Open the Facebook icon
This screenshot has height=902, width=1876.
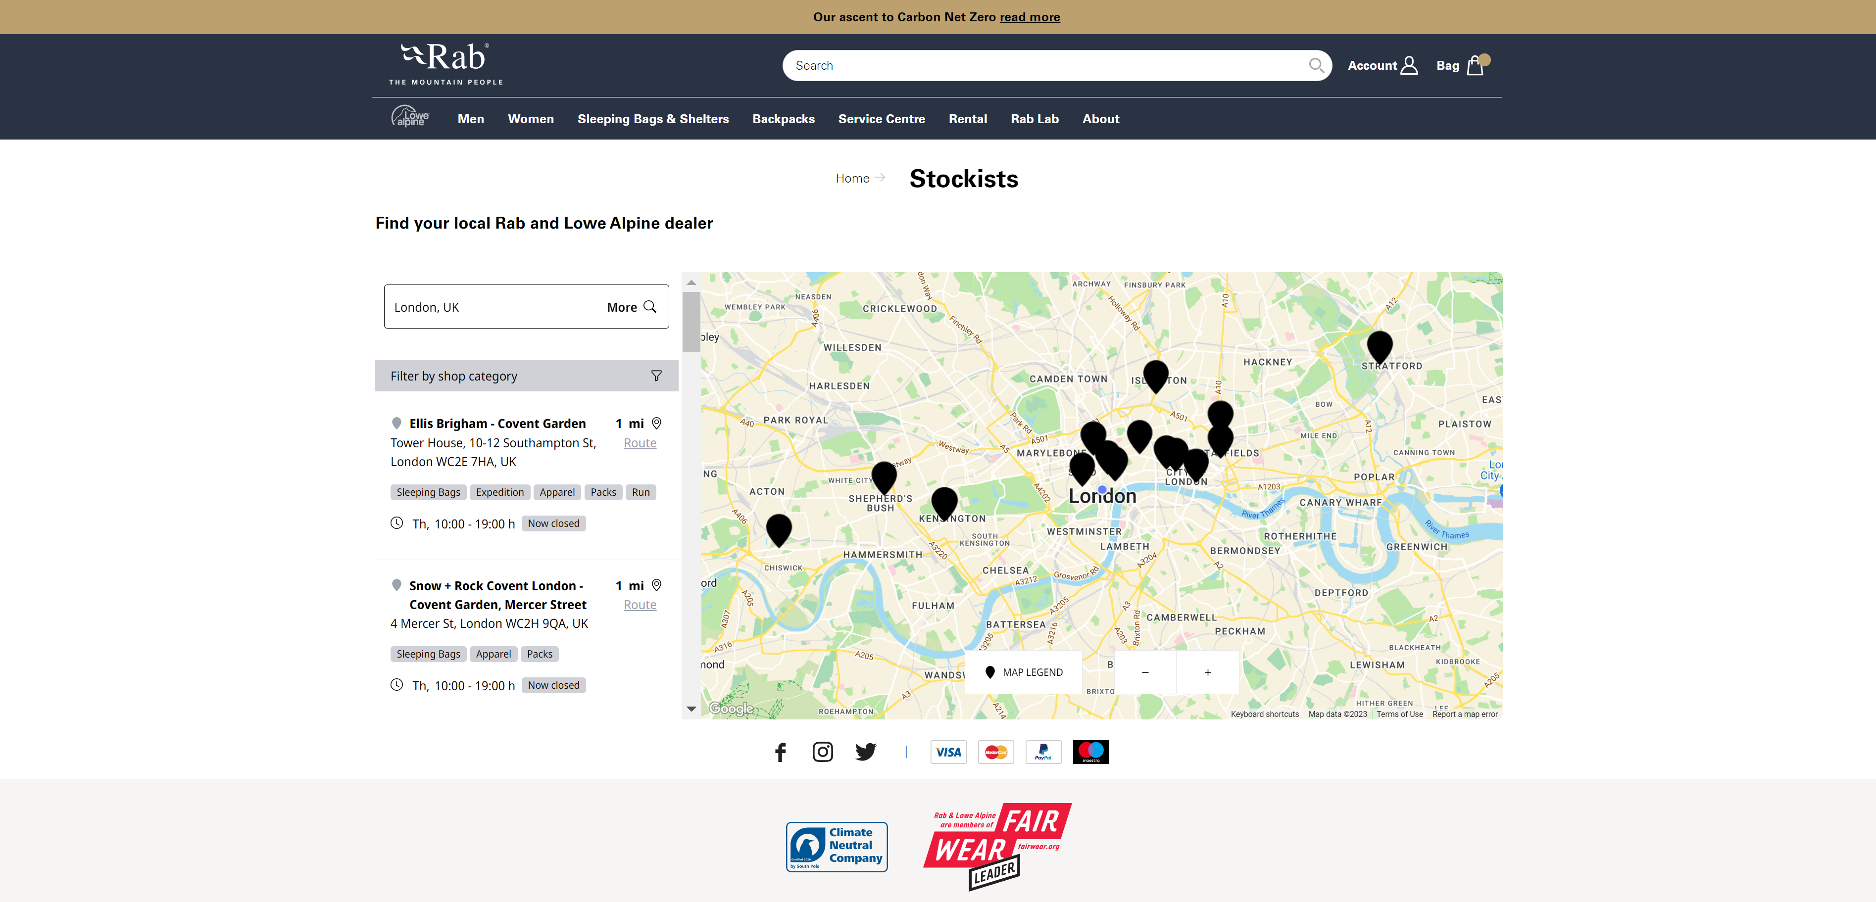(x=780, y=752)
